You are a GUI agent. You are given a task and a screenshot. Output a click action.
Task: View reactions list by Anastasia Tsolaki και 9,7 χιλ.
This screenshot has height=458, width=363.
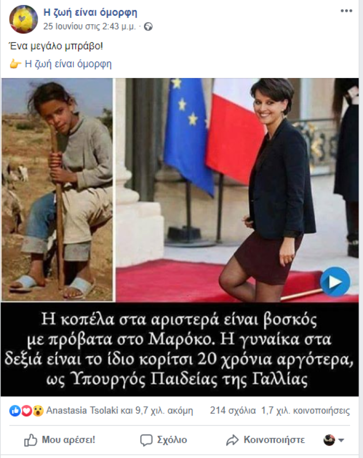tap(120, 411)
